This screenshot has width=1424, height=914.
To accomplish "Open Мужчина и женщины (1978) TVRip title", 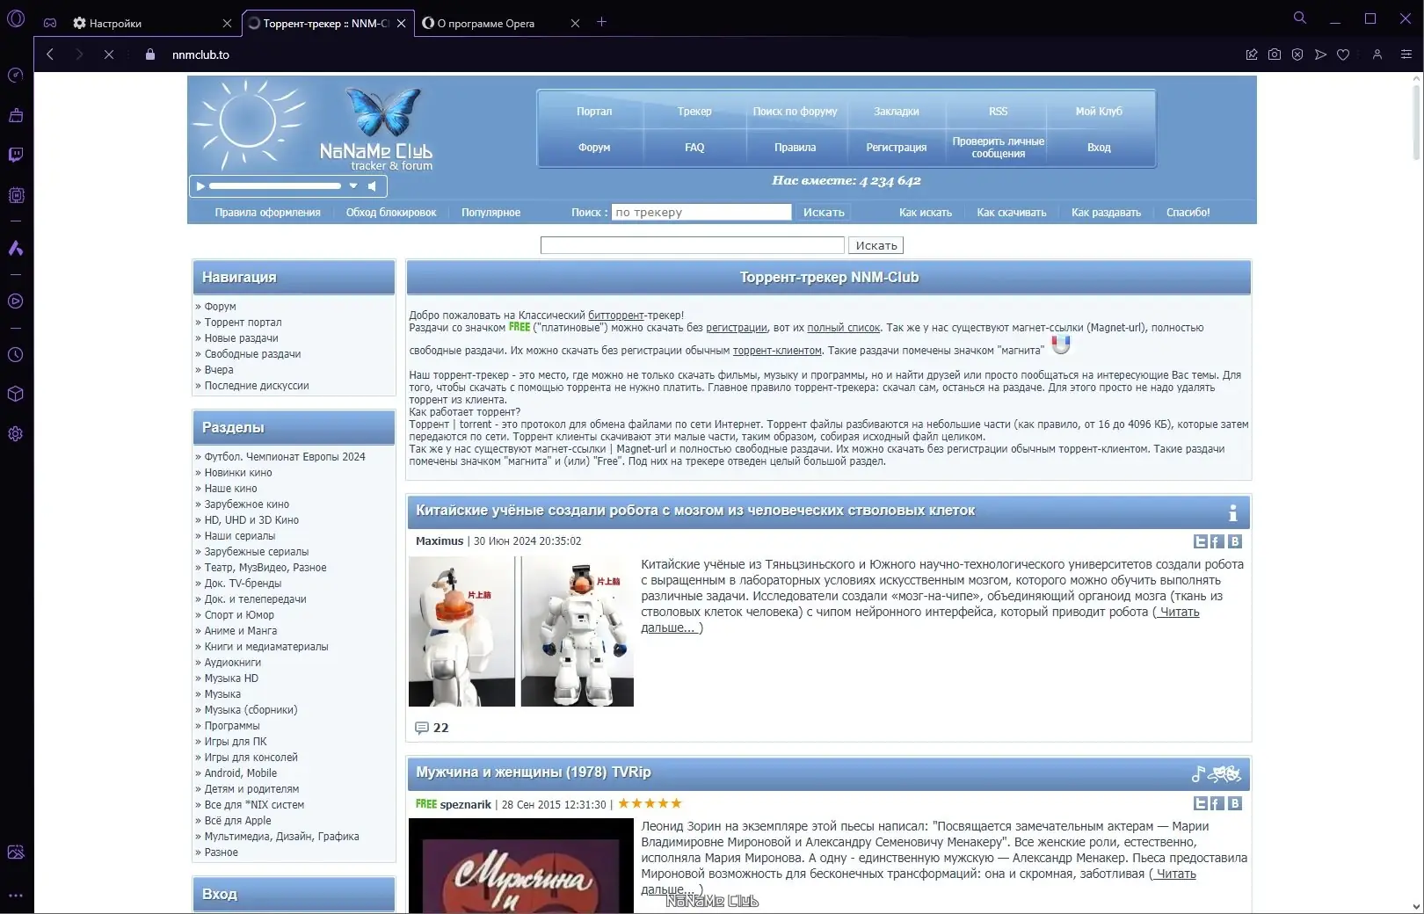I will (534, 773).
